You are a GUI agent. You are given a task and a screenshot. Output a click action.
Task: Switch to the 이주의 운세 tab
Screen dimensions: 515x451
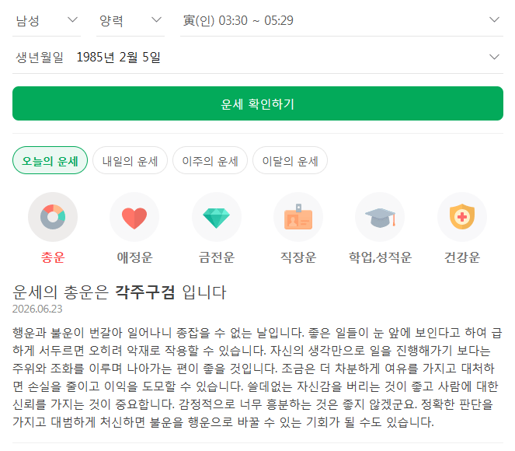[211, 160]
